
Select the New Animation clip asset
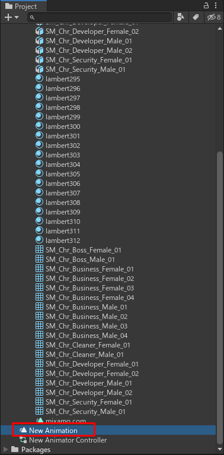pyautogui.click(x=108, y=430)
